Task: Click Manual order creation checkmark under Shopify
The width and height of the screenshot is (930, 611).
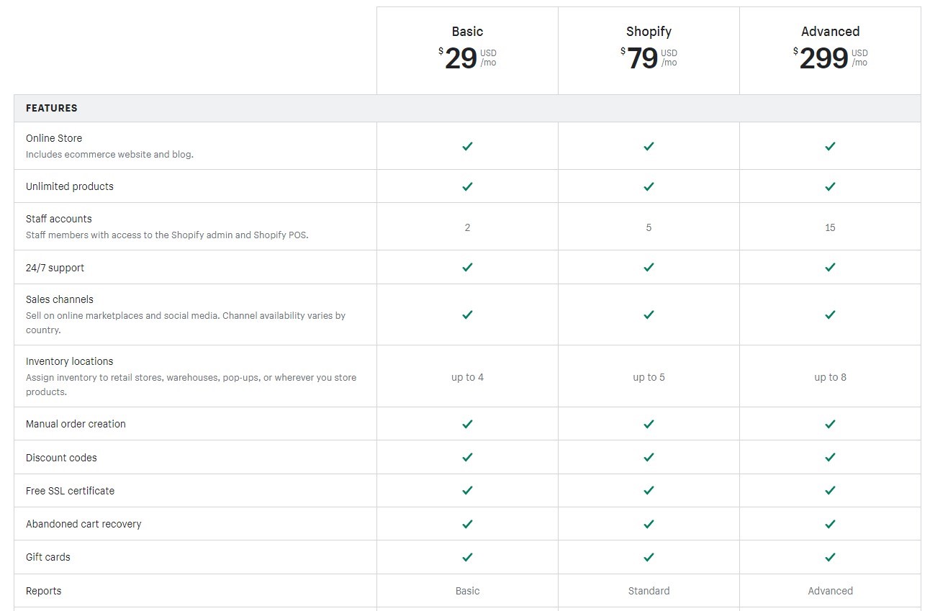Action: click(x=649, y=424)
